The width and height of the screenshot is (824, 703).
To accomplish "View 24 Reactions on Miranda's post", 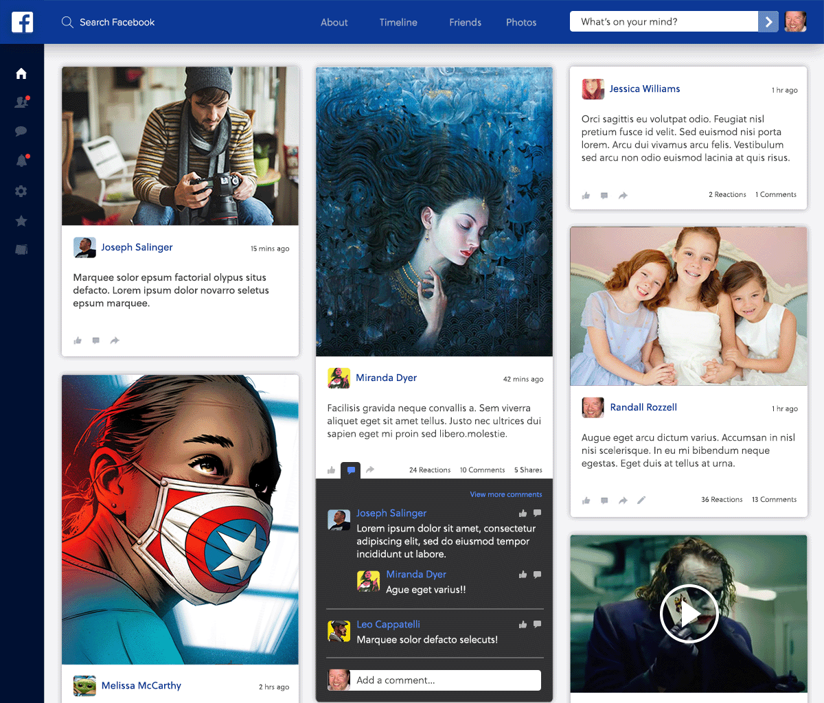I will [x=430, y=470].
